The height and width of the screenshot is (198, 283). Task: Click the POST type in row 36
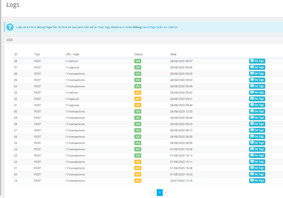(37, 74)
